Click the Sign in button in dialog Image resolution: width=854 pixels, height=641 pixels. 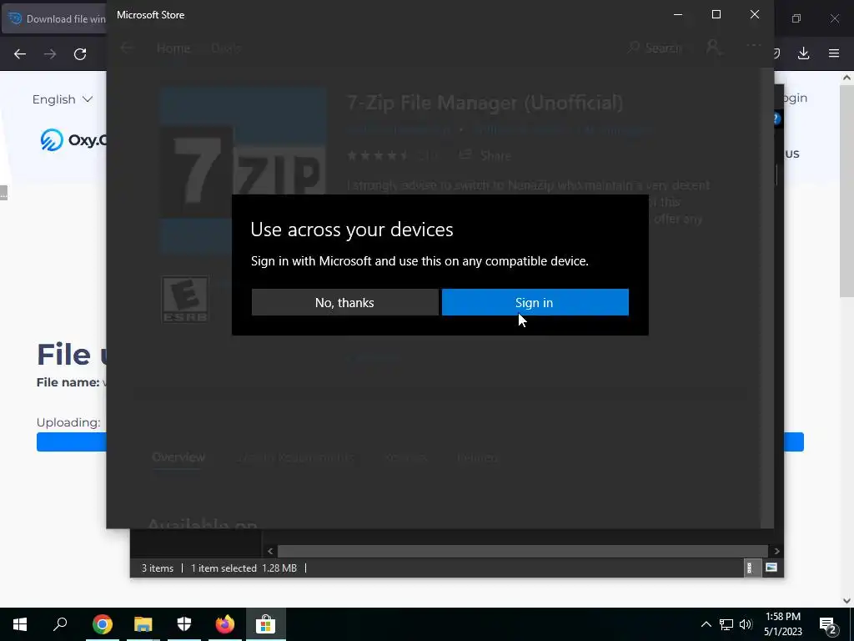point(535,302)
